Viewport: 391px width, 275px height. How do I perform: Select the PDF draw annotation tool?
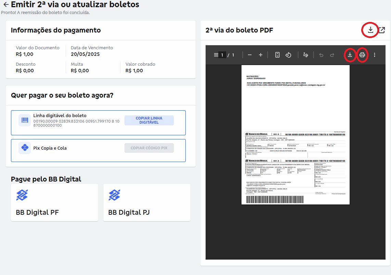pos(306,55)
